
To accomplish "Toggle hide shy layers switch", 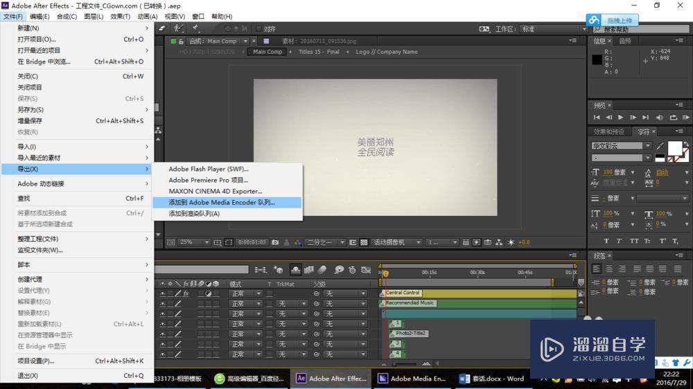I will tap(295, 270).
